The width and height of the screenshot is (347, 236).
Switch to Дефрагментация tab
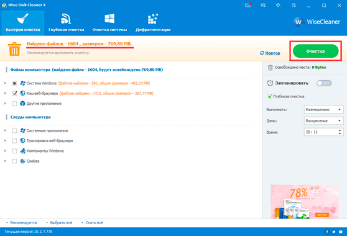[153, 23]
